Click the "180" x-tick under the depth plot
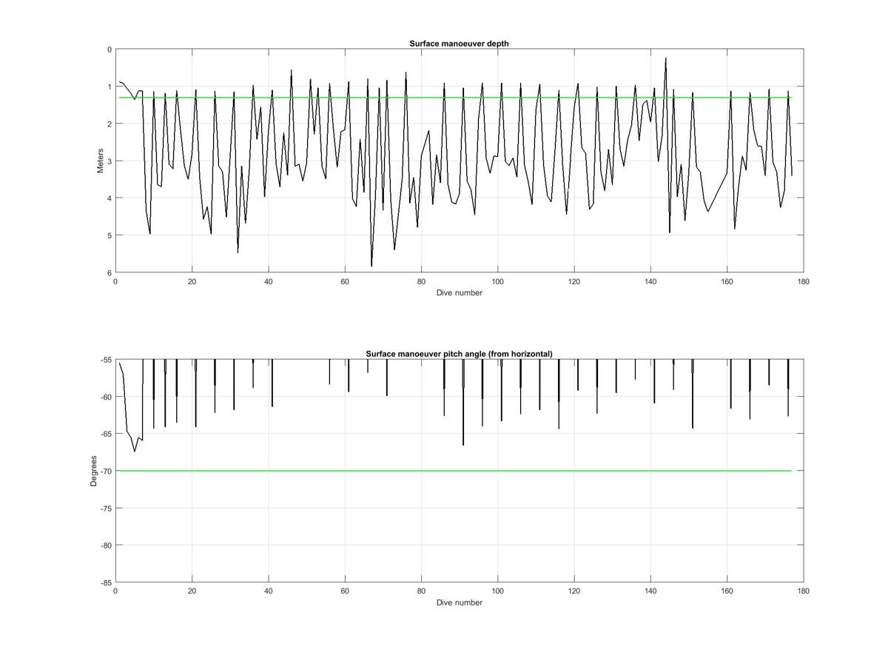Screen dimensions: 888x655 tap(804, 281)
